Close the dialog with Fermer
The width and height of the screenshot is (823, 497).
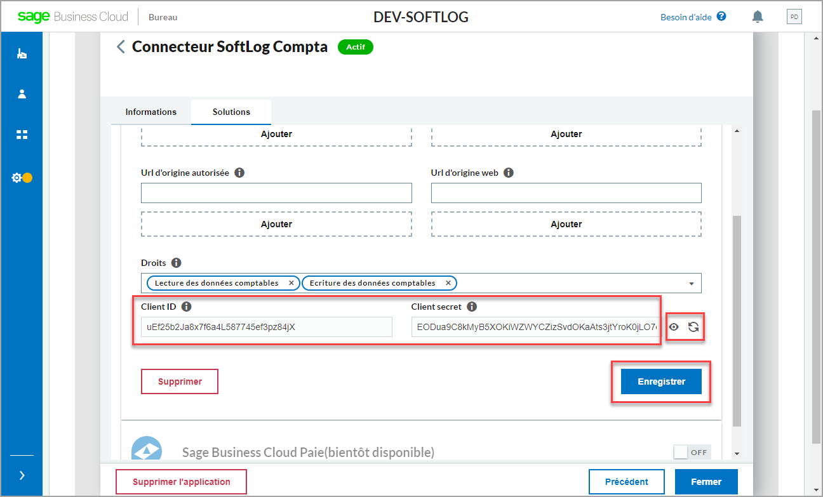point(706,482)
